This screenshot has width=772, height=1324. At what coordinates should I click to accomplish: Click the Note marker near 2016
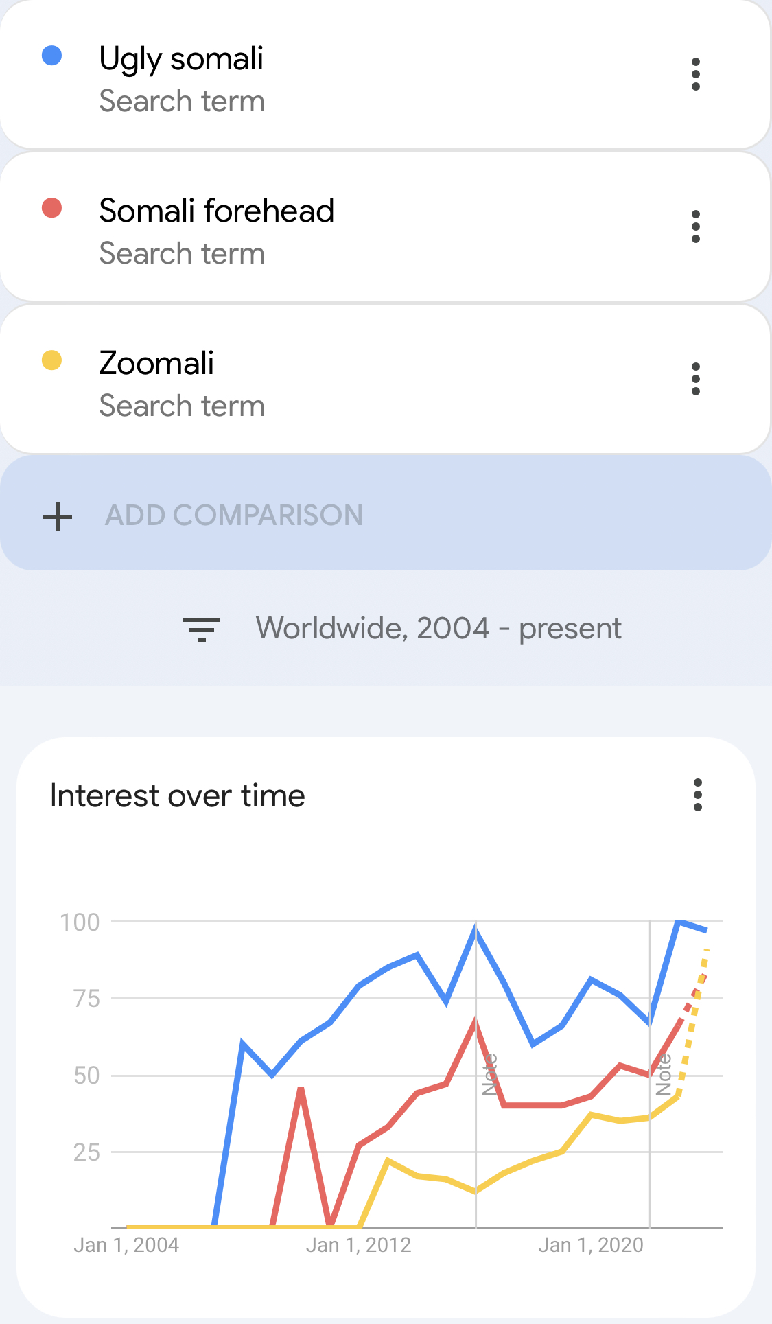(x=489, y=1074)
